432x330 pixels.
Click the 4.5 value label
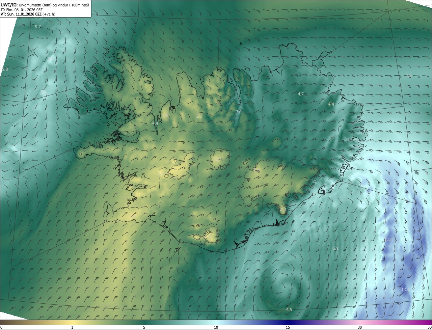[x=289, y=309]
